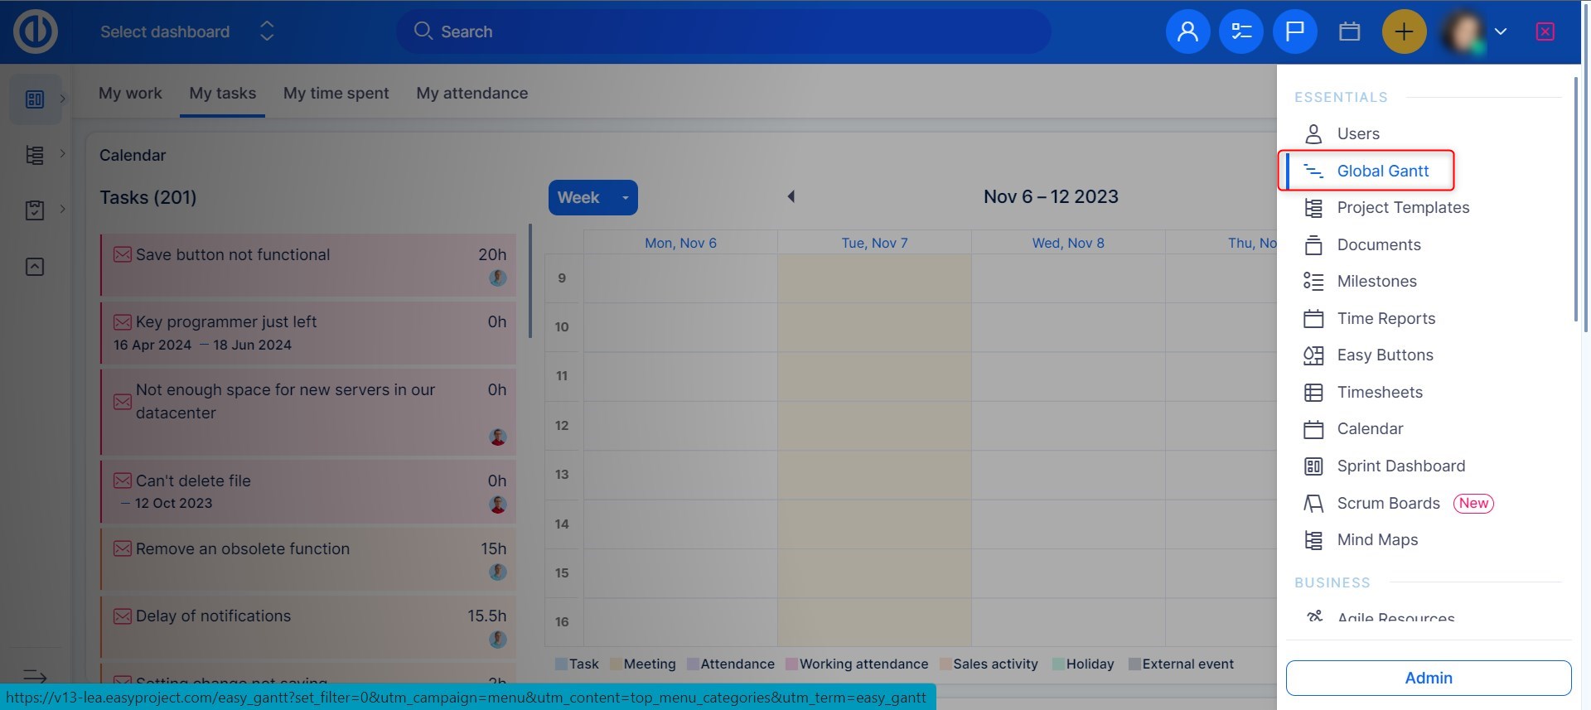Click the dashboard icon in left sidebar
The height and width of the screenshot is (710, 1591).
tap(35, 99)
